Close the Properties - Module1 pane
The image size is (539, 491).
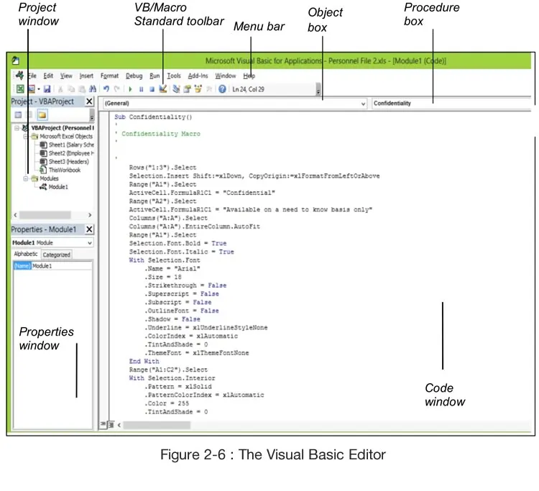pyautogui.click(x=89, y=229)
